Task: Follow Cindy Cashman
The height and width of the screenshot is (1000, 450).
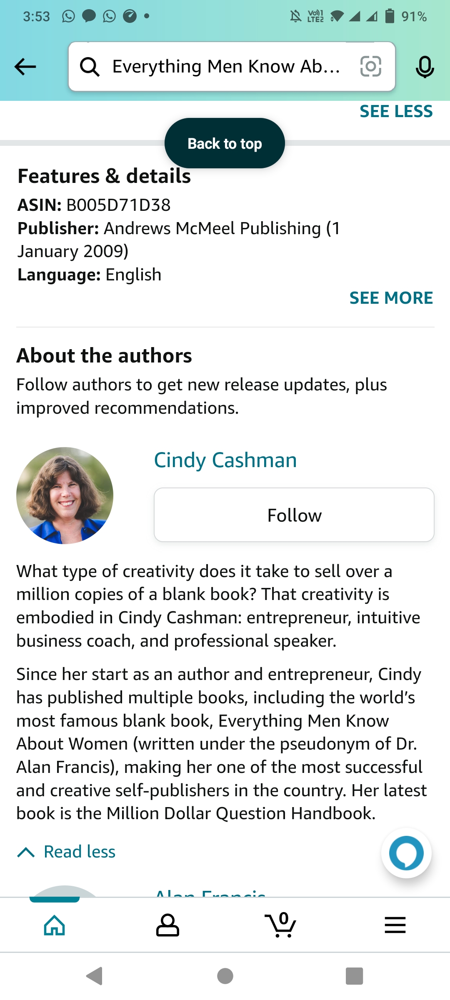Action: point(294,515)
